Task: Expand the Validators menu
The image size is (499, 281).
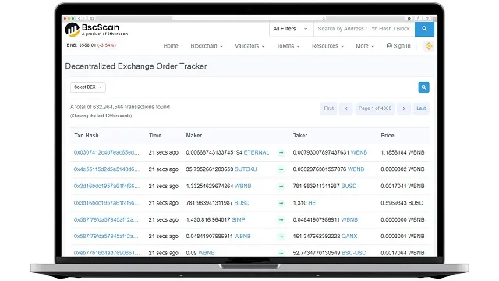Action: tap(249, 46)
